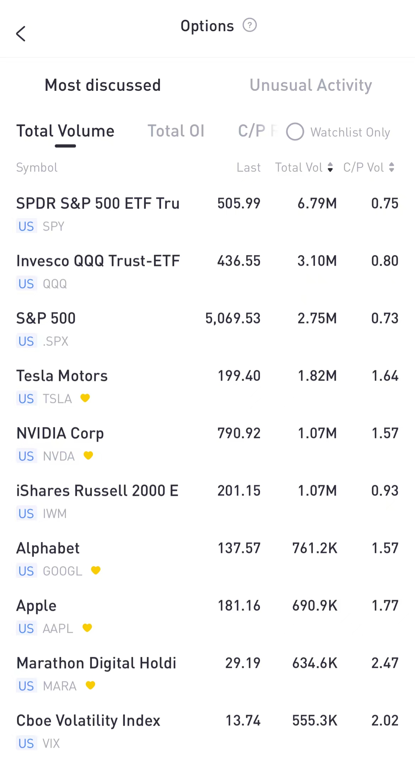Select the Most discussed tab

pos(103,85)
